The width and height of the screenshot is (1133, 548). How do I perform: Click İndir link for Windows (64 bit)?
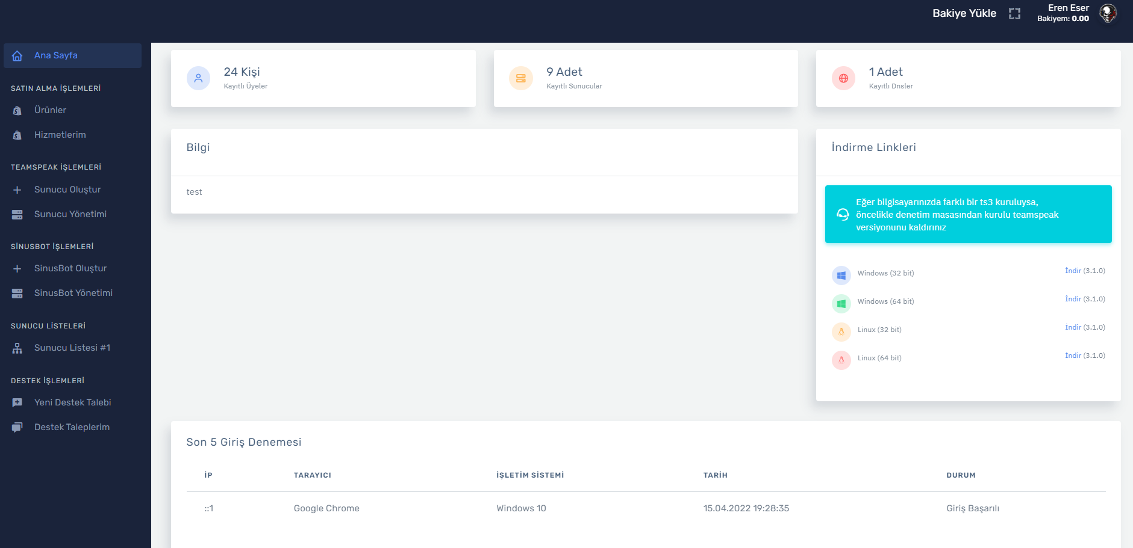pos(1073,299)
